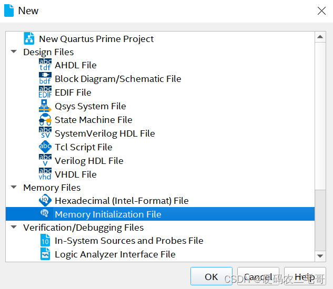Collapse the Design Files group

coord(14,51)
